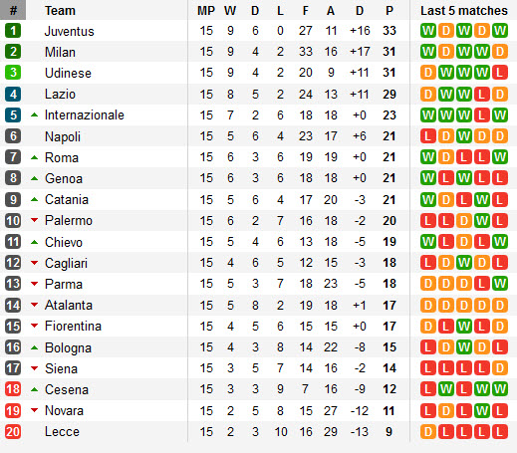Select the Lazio team name
The image size is (517, 453).
click(60, 94)
